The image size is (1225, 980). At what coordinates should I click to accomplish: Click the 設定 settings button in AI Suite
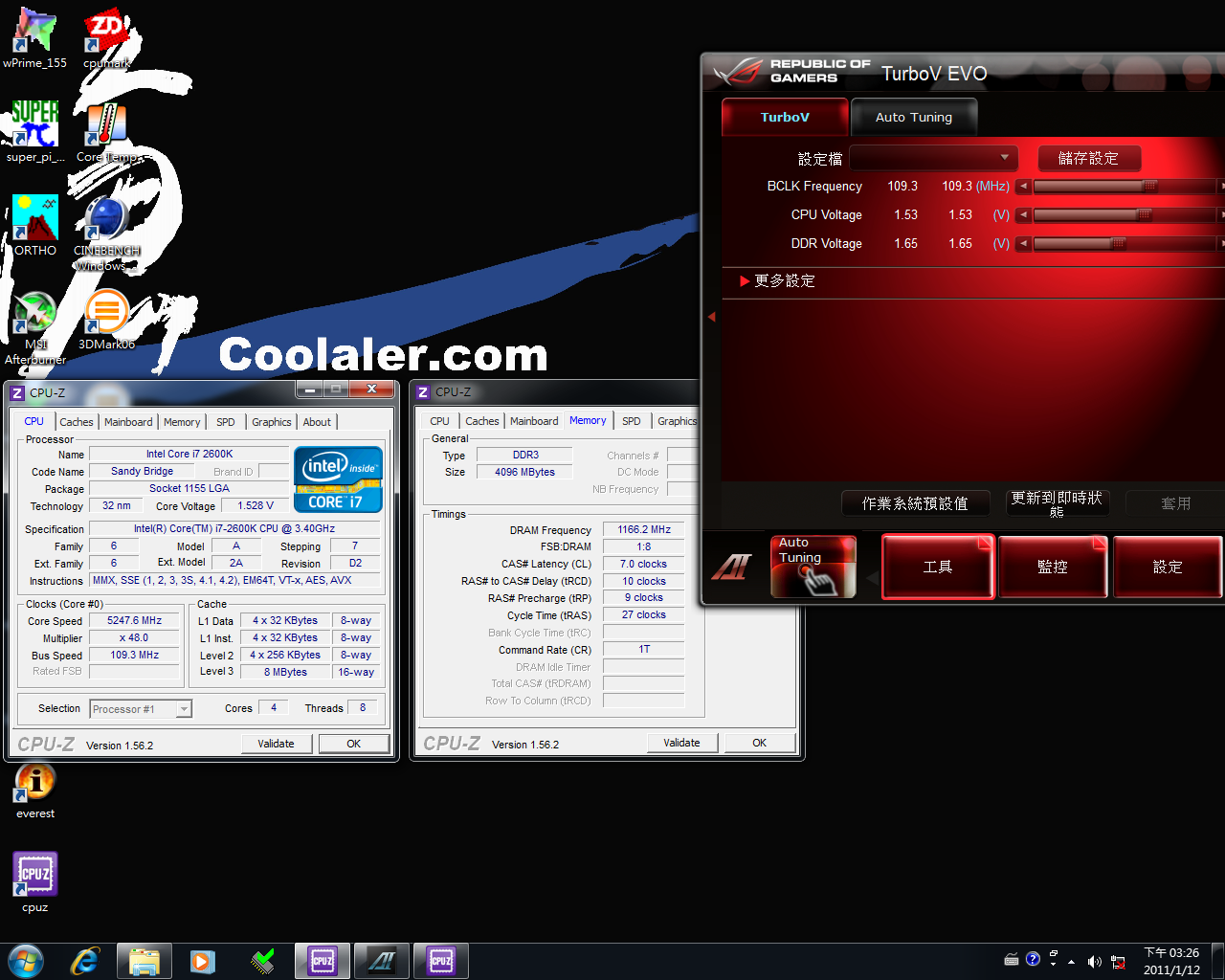[x=1168, y=567]
